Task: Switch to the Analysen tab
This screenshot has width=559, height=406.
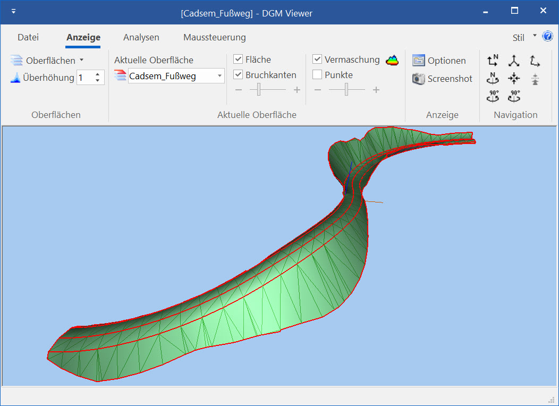Action: 141,37
